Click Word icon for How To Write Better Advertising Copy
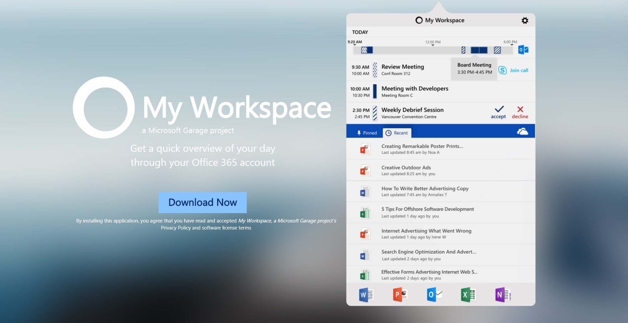This screenshot has height=323, width=628. 365,192
